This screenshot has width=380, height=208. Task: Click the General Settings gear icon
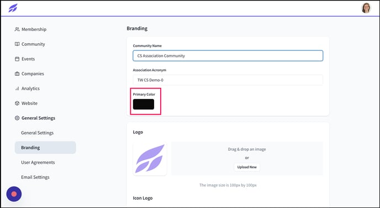pyautogui.click(x=17, y=118)
